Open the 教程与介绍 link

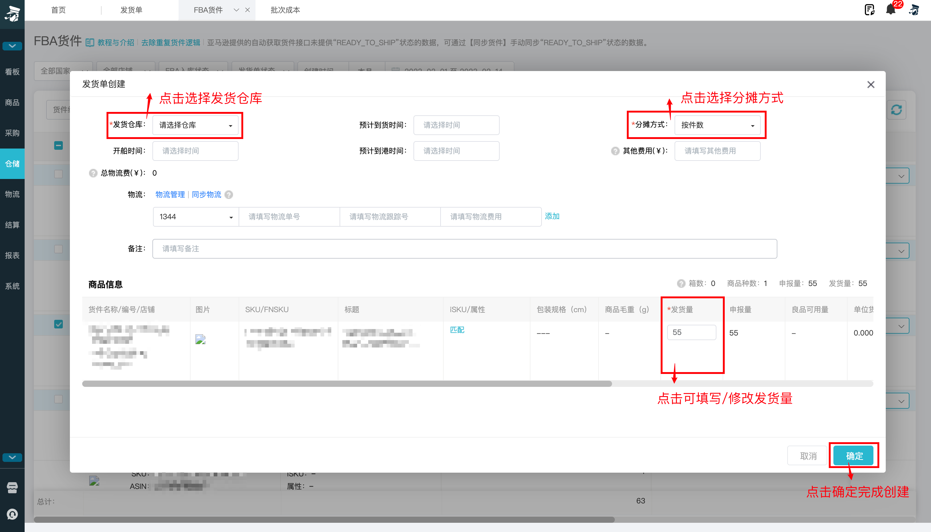click(x=115, y=42)
